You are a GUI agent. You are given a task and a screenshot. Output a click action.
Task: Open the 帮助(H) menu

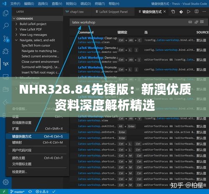point(114,4)
